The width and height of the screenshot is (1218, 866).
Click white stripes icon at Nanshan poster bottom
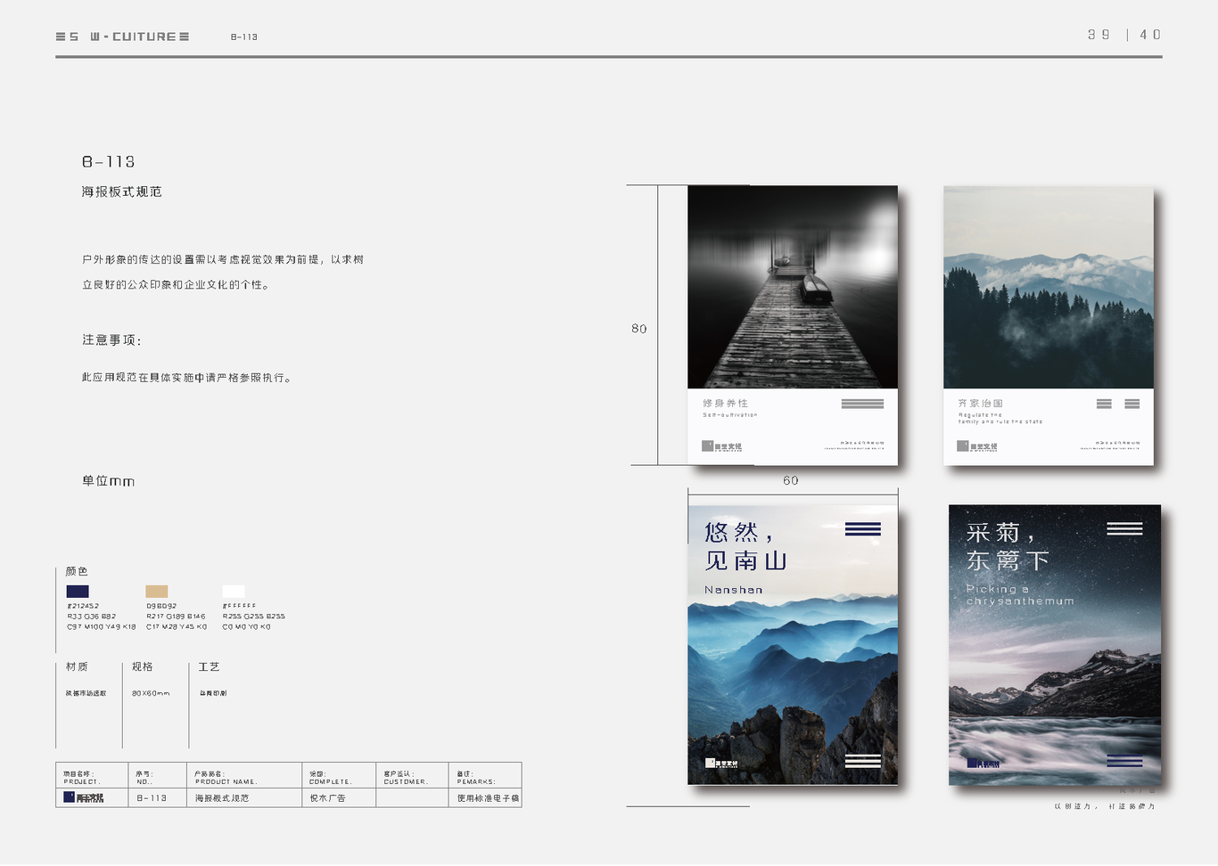[863, 761]
